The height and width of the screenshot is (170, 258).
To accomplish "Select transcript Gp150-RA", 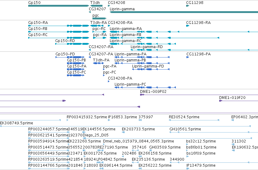I will 38,23.
